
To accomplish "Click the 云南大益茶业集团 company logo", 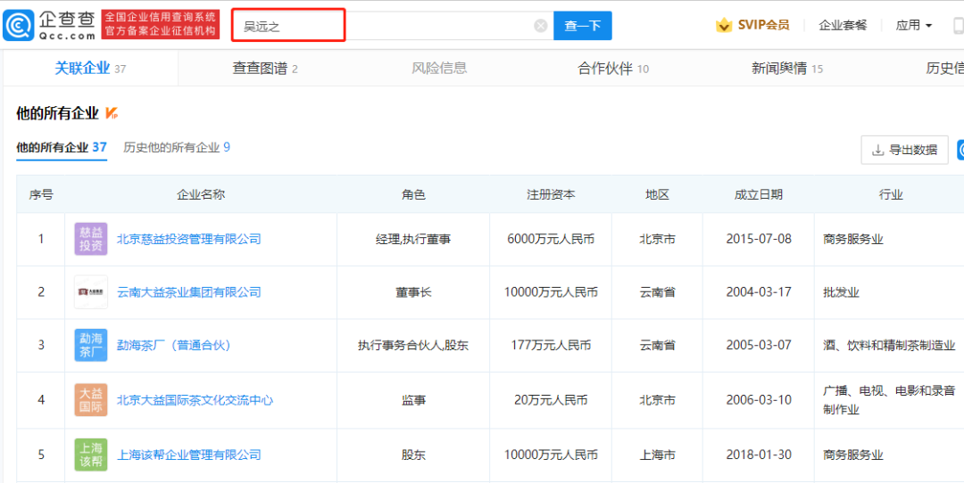I will [90, 292].
